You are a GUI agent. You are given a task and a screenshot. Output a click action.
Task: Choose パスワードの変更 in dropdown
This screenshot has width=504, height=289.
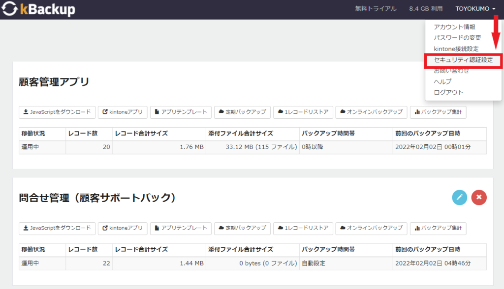457,38
